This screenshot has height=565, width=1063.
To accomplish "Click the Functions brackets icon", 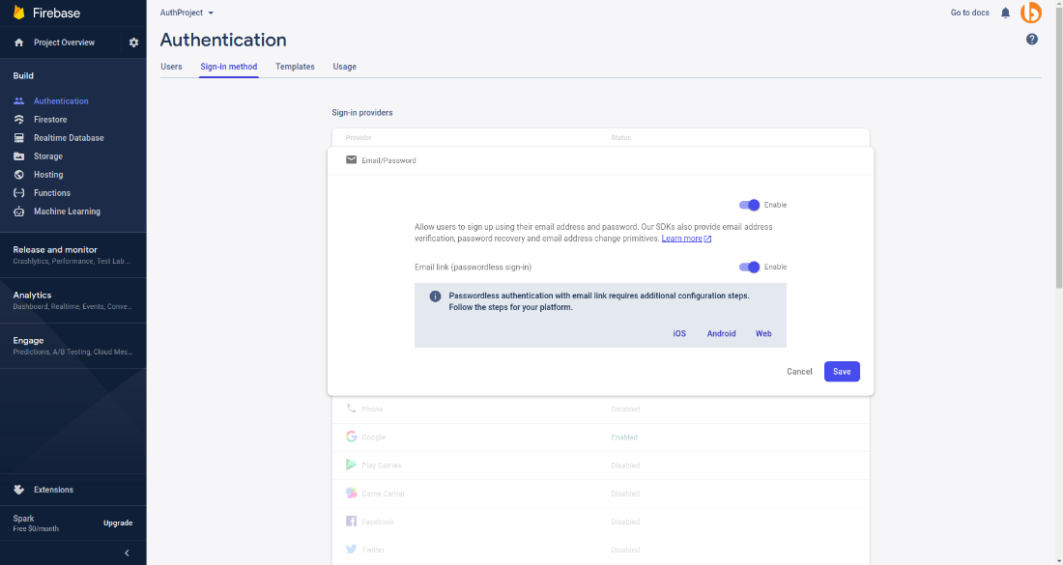I will 19,193.
